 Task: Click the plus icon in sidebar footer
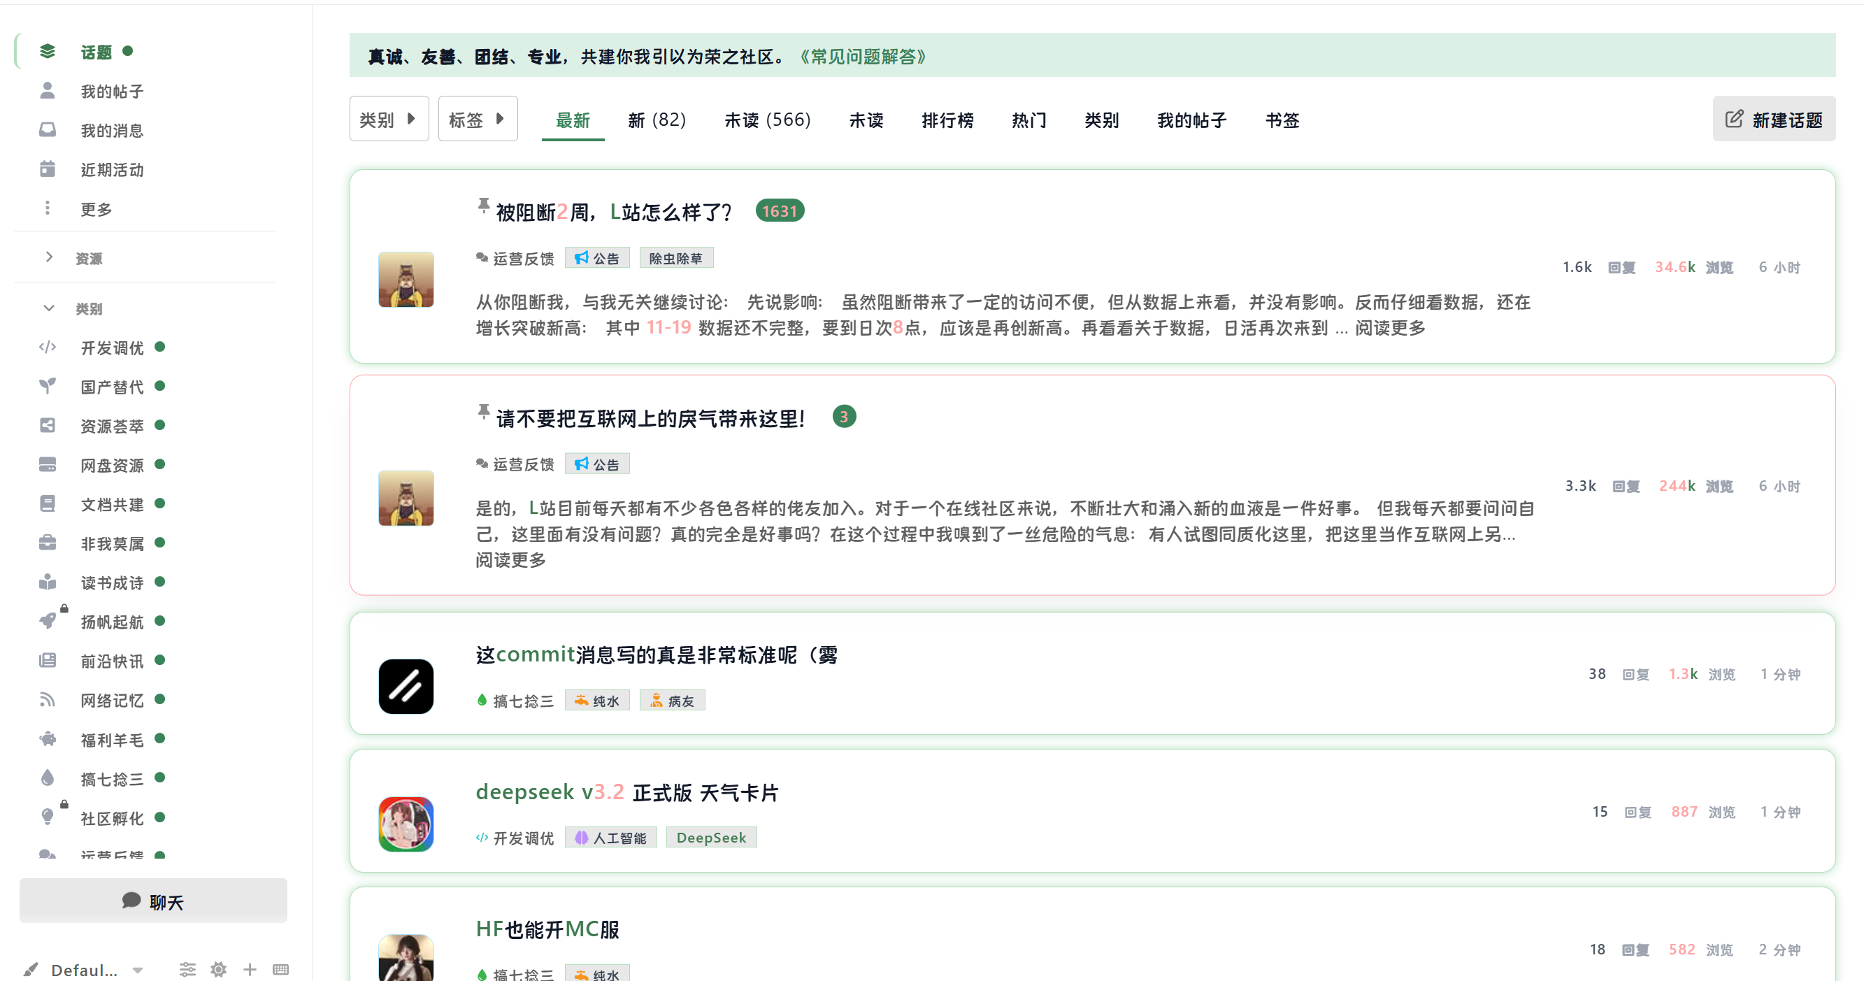(x=250, y=969)
